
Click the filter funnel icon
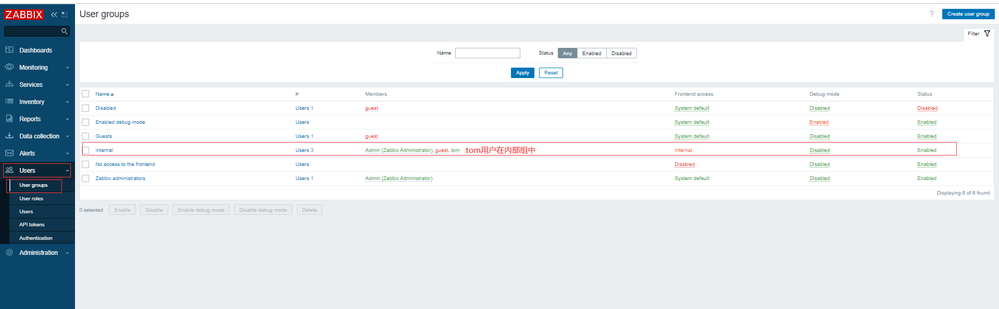click(987, 34)
